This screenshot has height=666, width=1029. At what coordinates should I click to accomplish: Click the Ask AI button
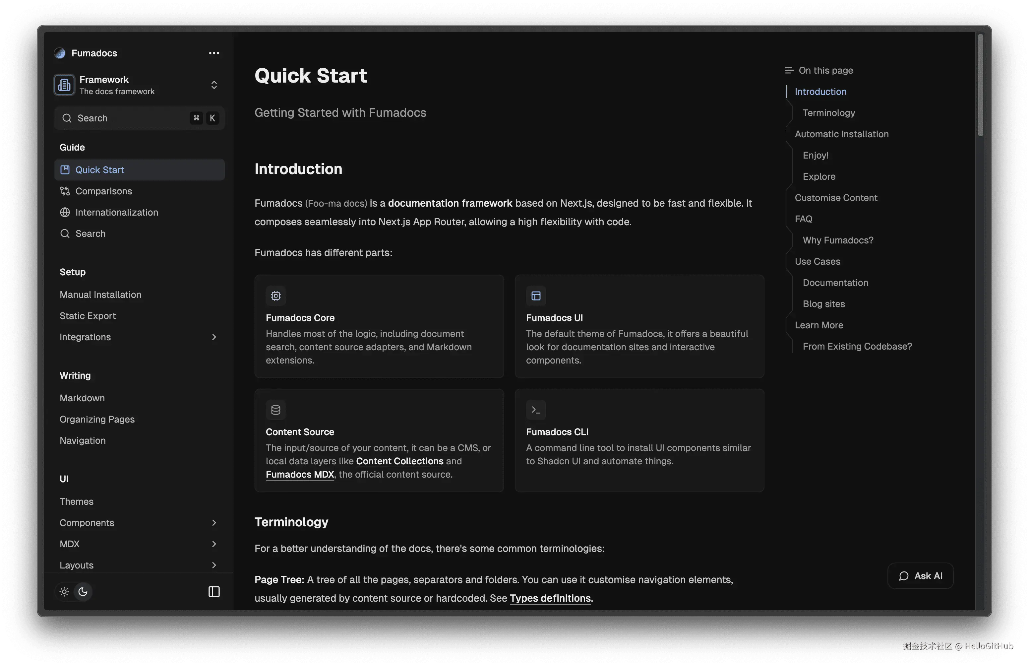(921, 575)
